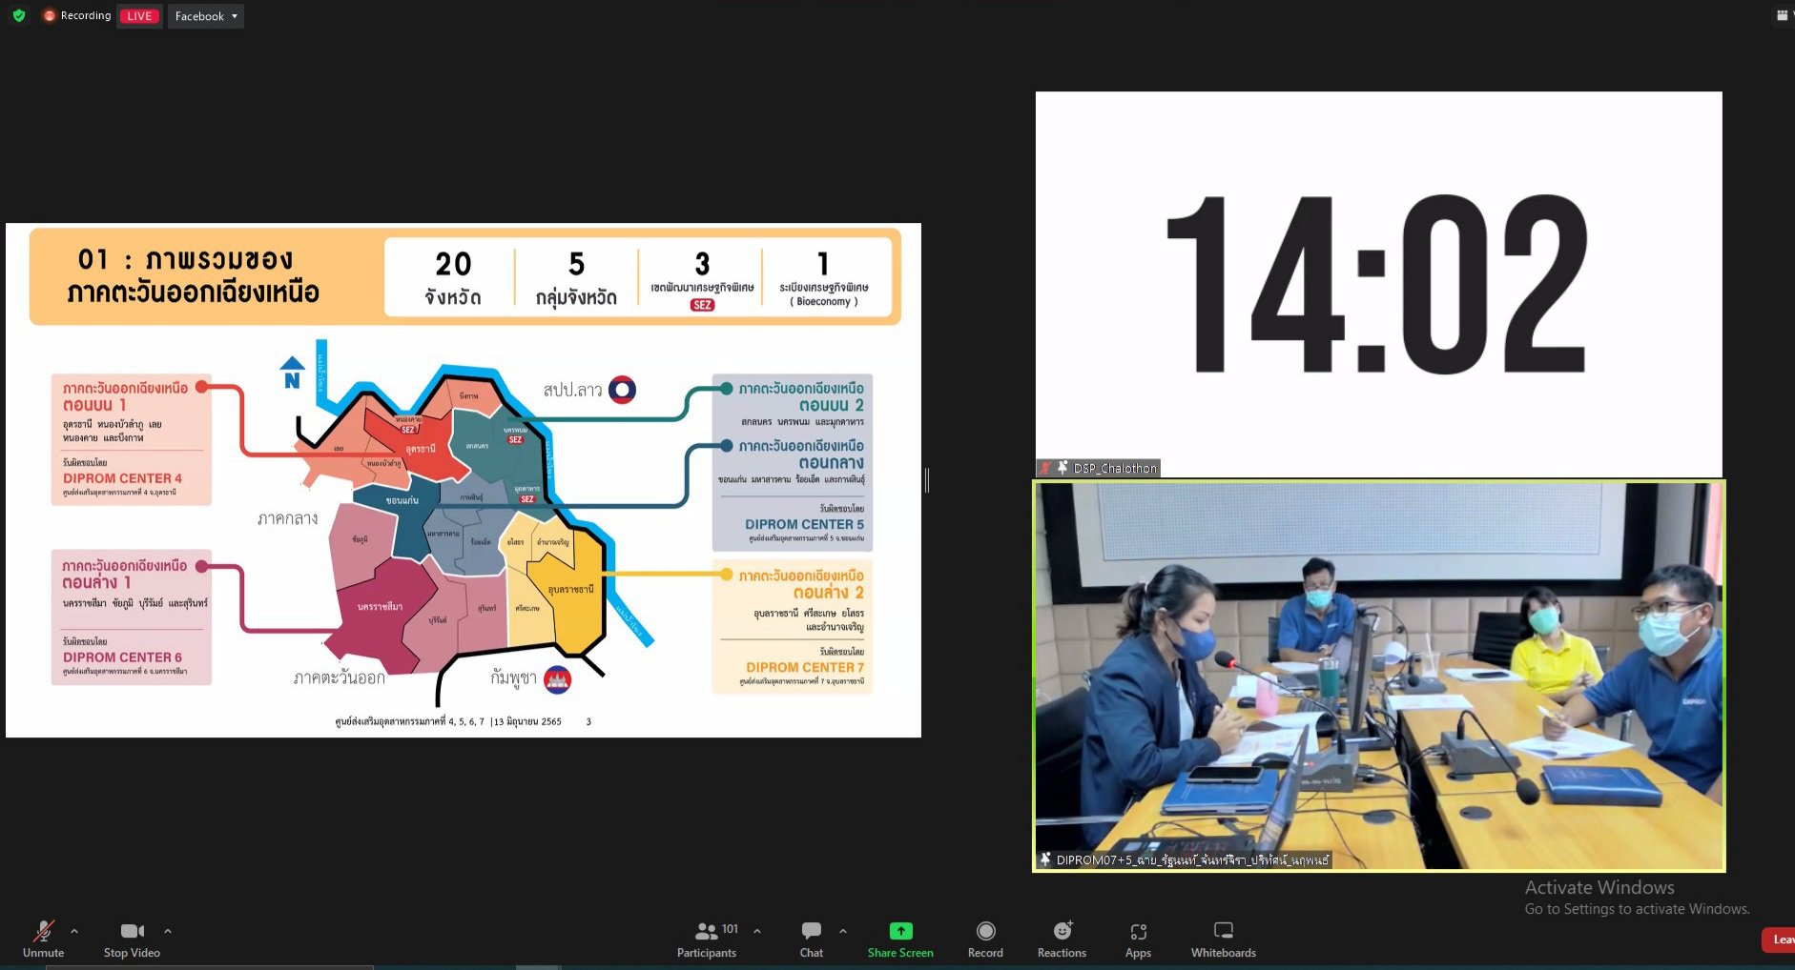Start Share Screen

[x=900, y=939]
